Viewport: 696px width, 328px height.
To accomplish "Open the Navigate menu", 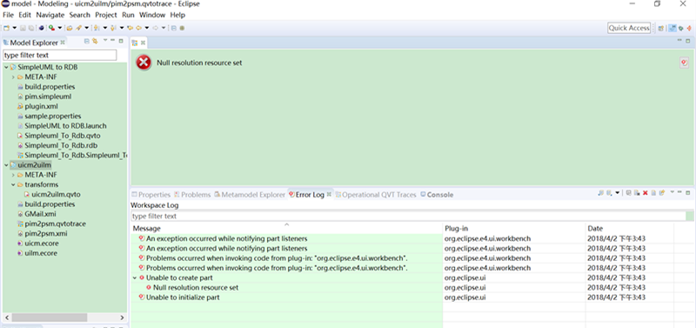I will tap(50, 15).
